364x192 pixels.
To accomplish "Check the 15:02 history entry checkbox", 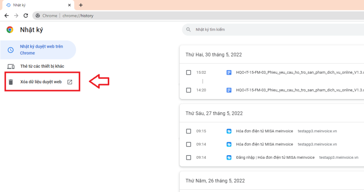I will [188, 72].
